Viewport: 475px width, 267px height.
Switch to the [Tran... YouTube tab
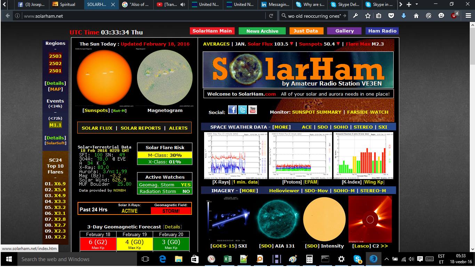[171, 5]
